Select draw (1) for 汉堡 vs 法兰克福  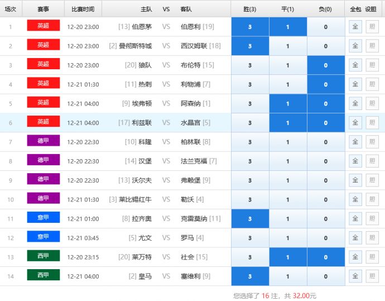point(288,161)
